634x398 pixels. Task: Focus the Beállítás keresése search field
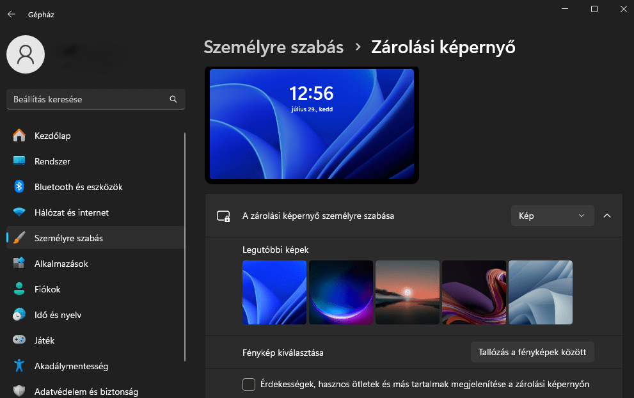pos(96,99)
